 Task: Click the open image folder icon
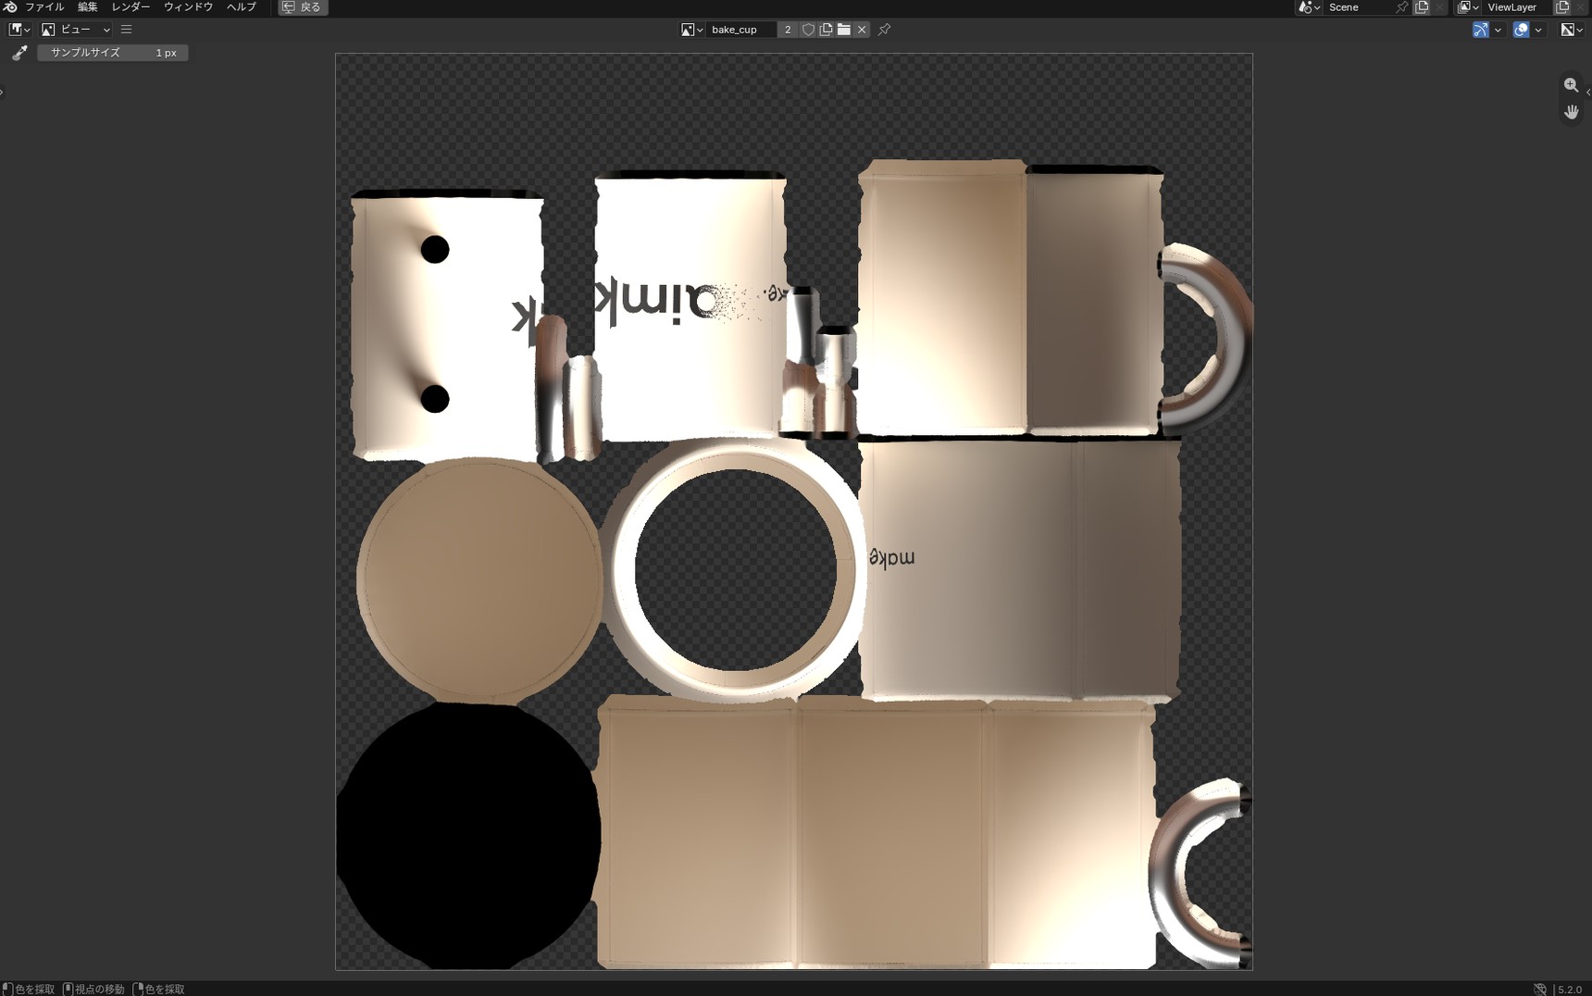click(x=844, y=30)
